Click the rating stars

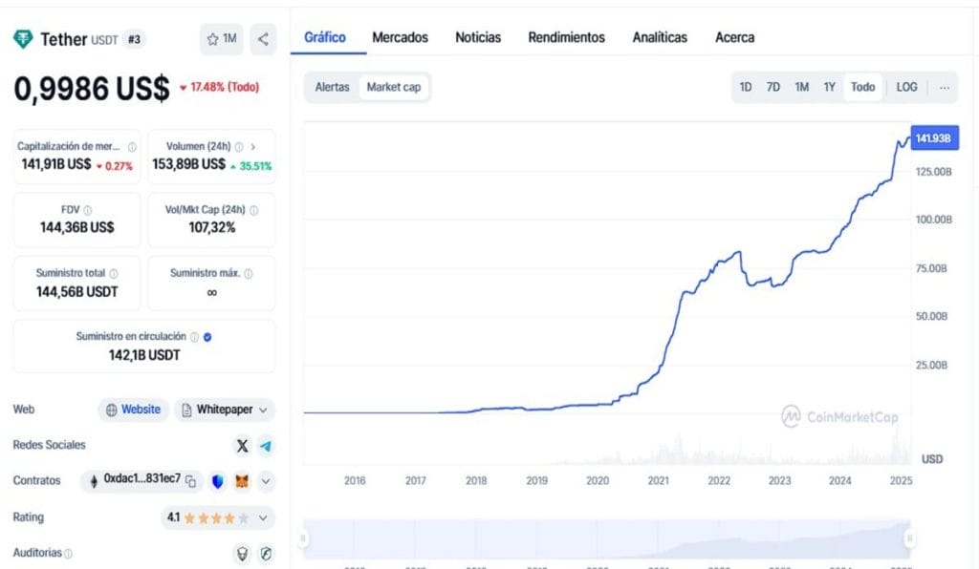(216, 517)
